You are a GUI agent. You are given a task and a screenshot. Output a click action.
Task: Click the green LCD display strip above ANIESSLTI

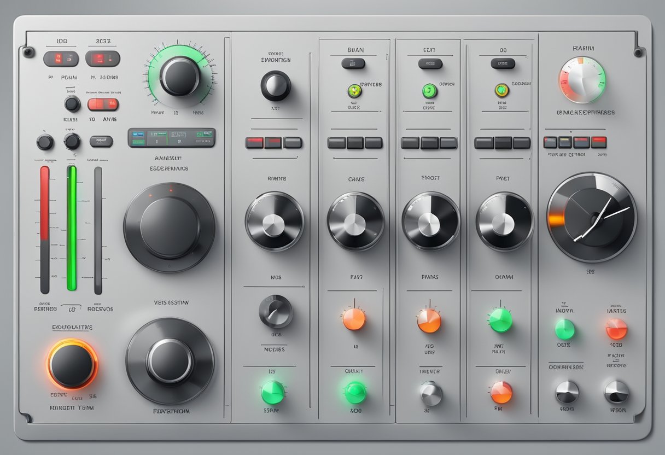pos(171,137)
